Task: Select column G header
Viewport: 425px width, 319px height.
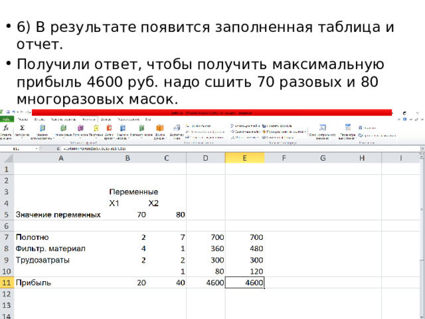Action: 323,158
